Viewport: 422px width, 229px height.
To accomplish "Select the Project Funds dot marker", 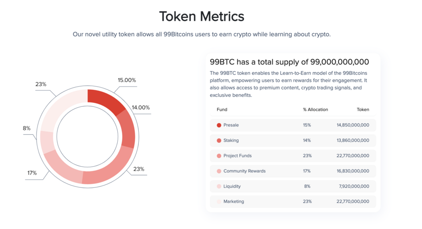I will [x=219, y=155].
